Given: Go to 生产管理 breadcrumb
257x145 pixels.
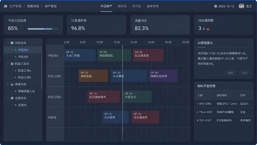Looking at the screenshot, I should click(15, 6).
